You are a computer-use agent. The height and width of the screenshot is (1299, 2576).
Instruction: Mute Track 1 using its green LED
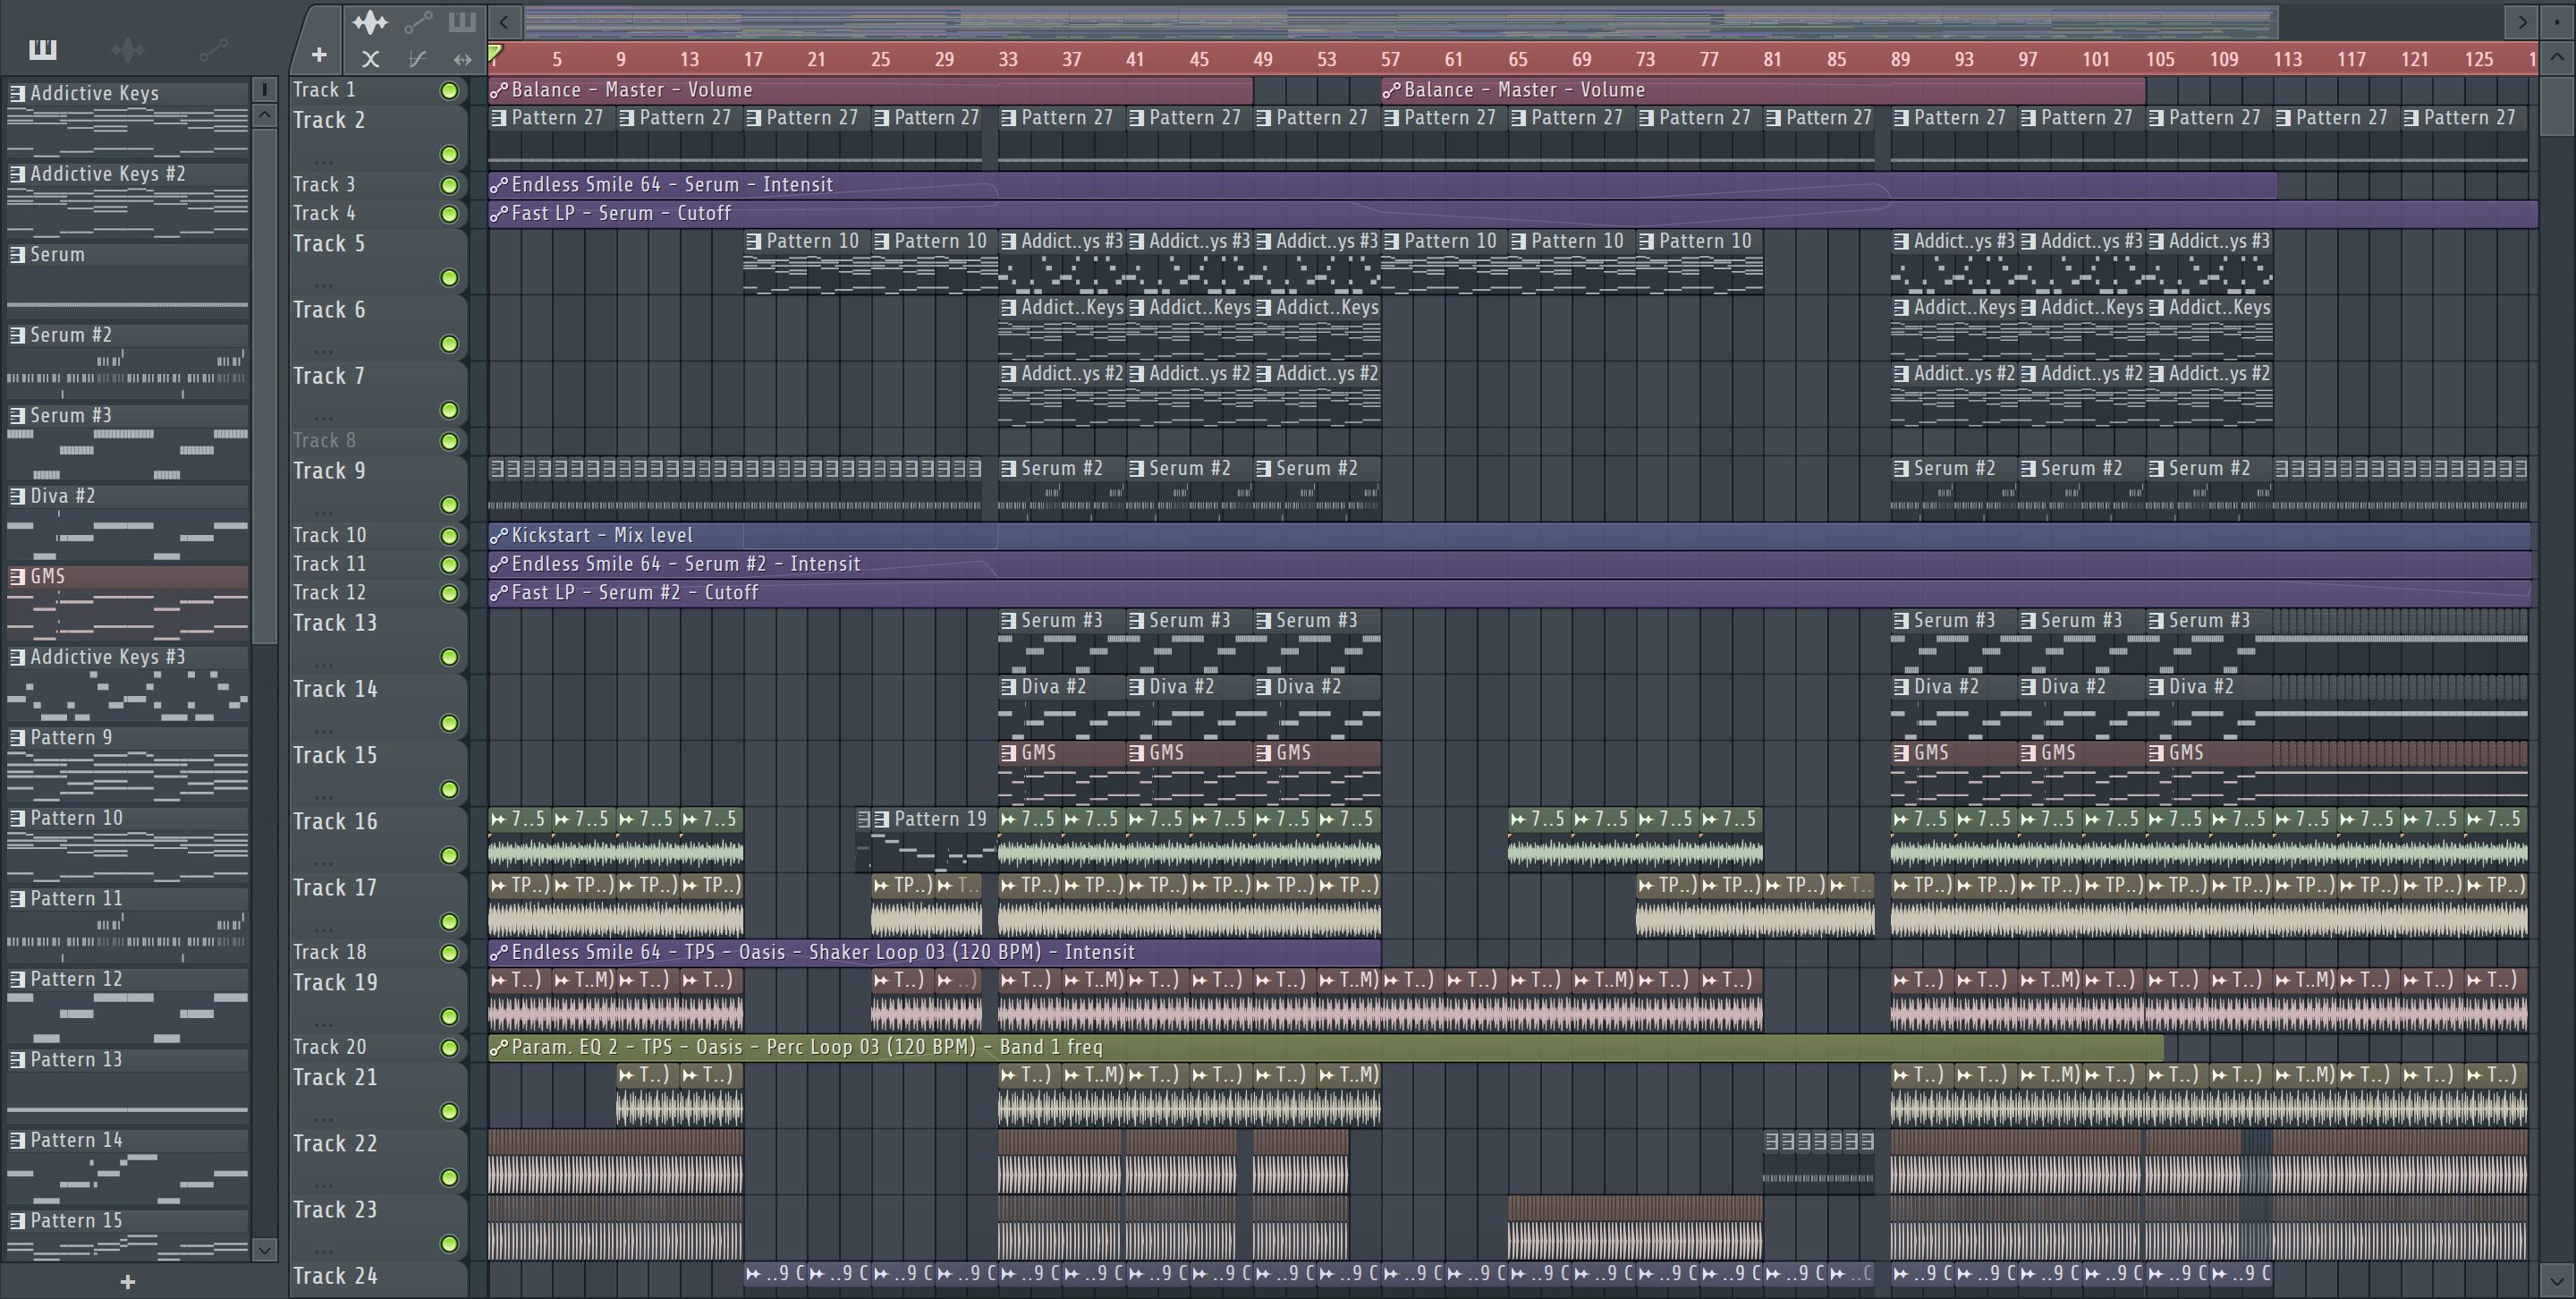449,91
